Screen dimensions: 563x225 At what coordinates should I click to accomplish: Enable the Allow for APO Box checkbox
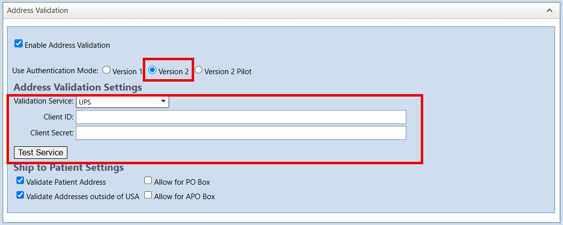click(x=148, y=195)
